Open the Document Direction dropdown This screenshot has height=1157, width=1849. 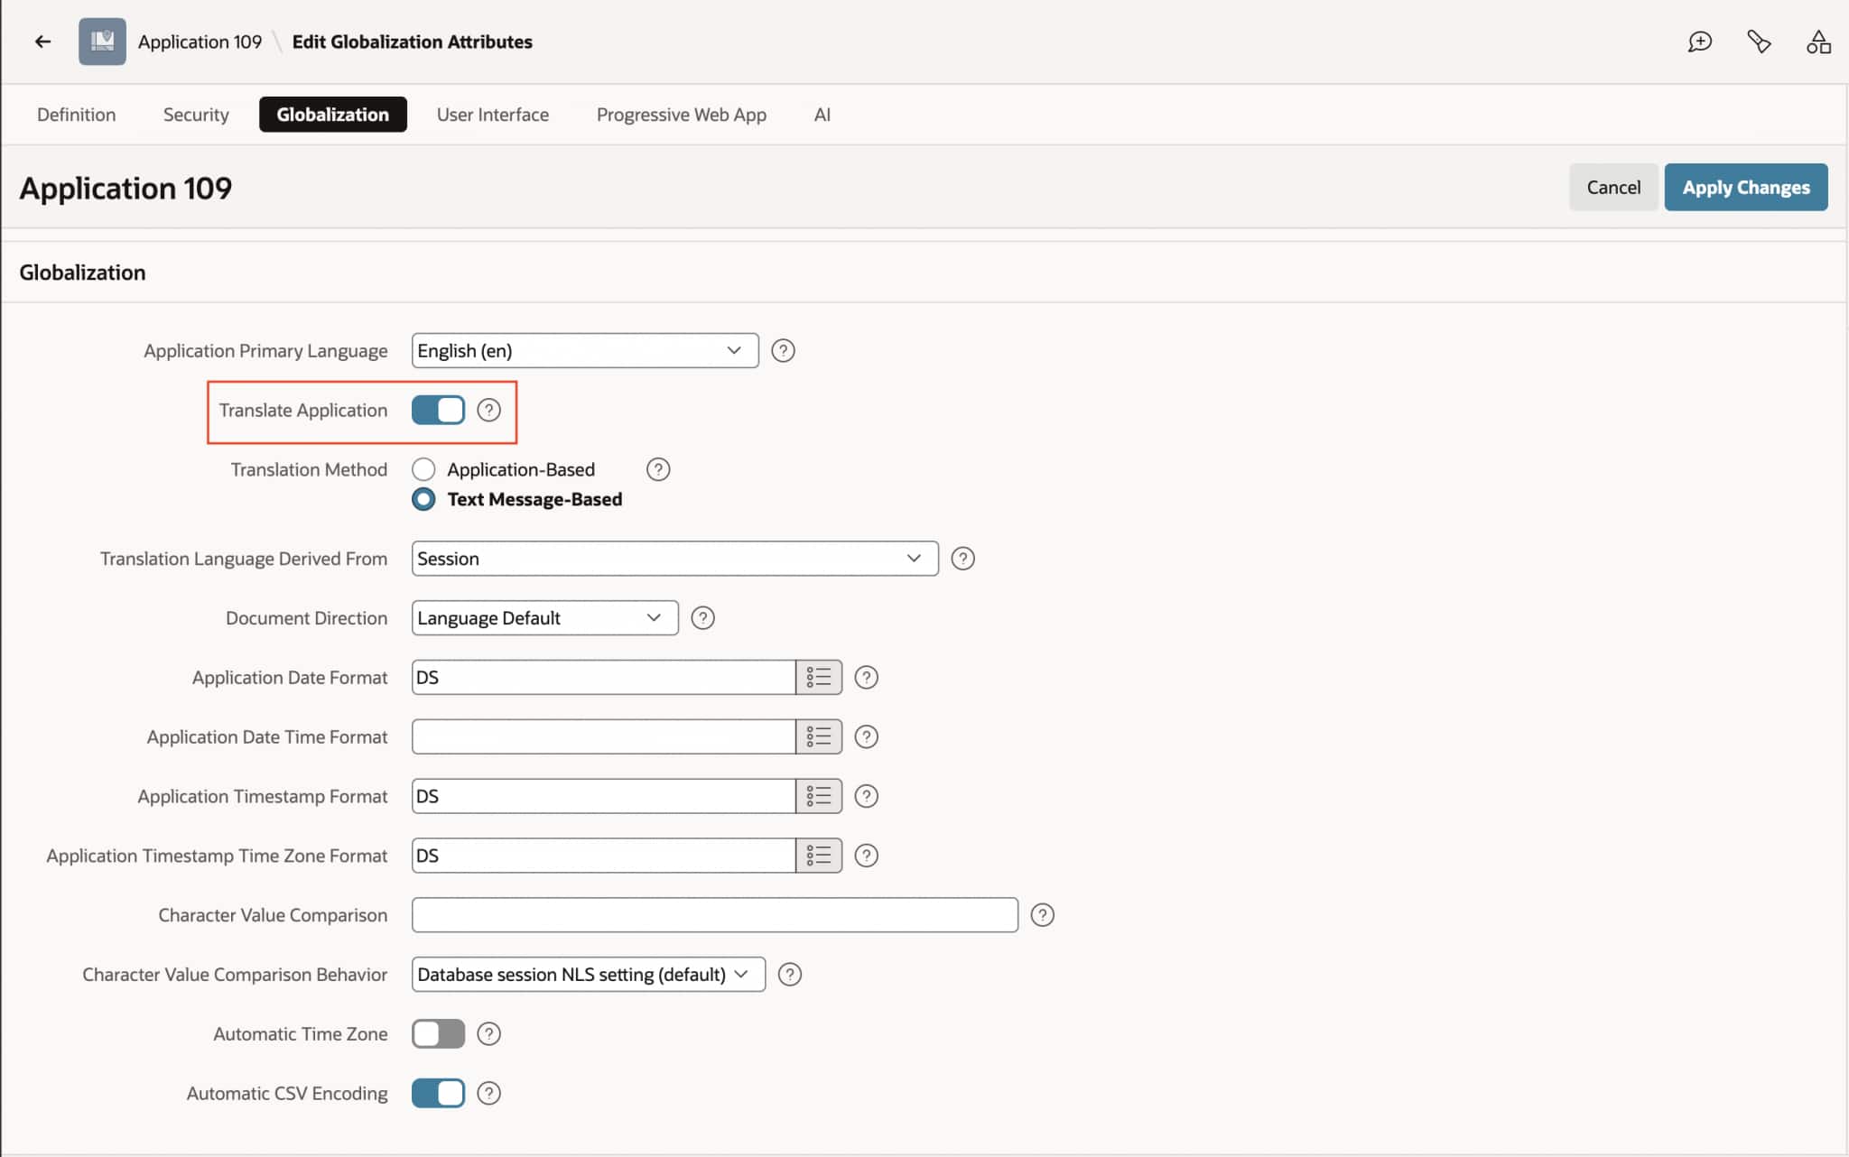[x=545, y=618]
